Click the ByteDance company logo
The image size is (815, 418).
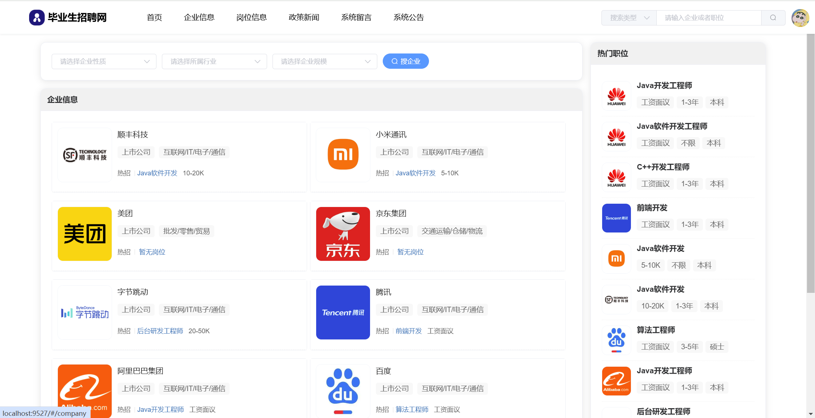pyautogui.click(x=84, y=312)
